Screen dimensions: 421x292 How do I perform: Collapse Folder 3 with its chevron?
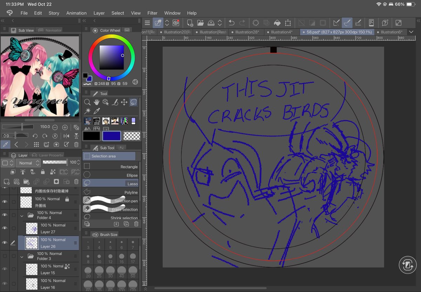pos(22,256)
